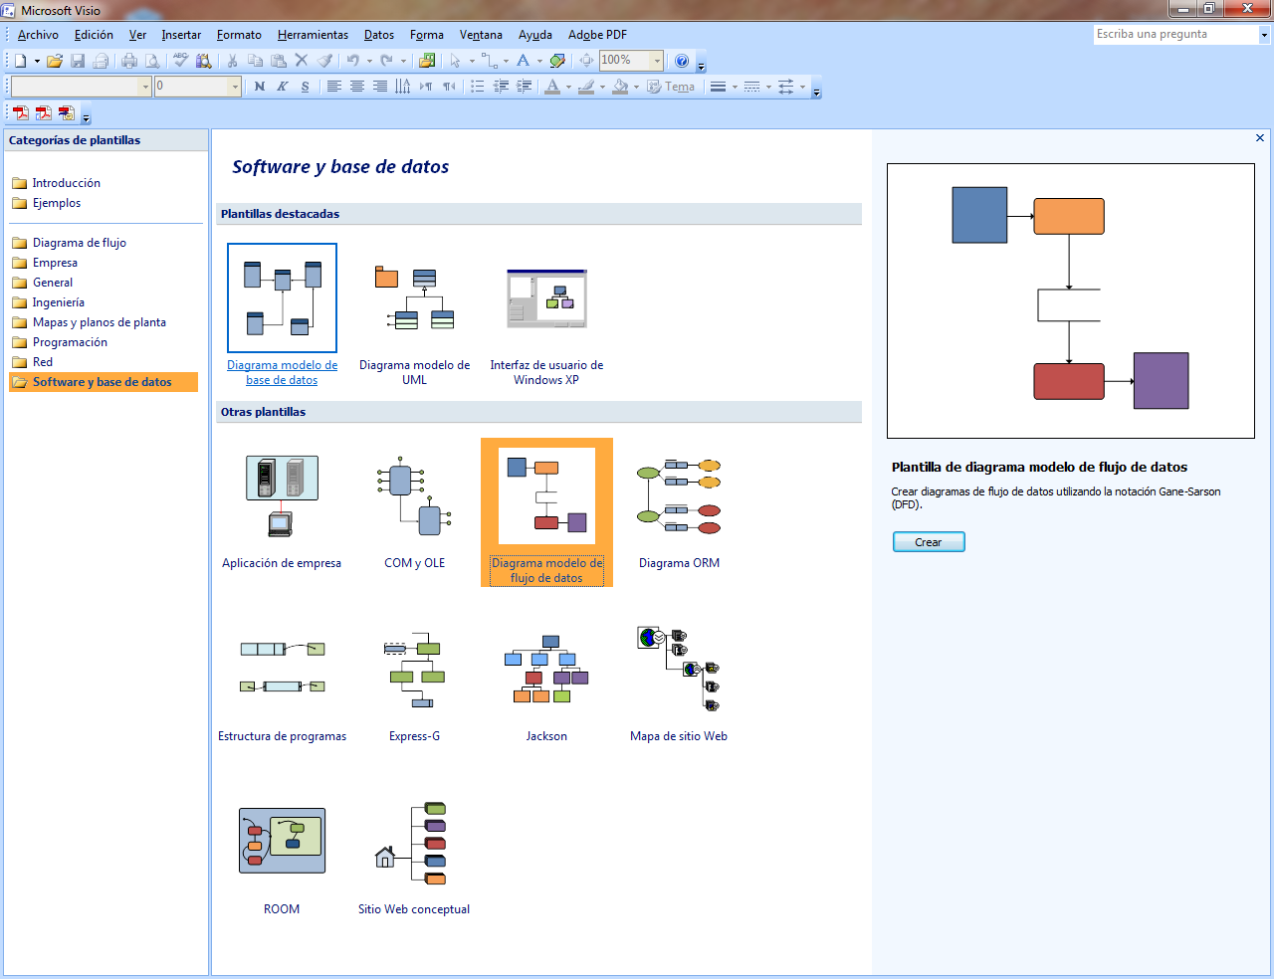The width and height of the screenshot is (1274, 979).
Task: Click the bullets list icon
Action: click(x=478, y=87)
